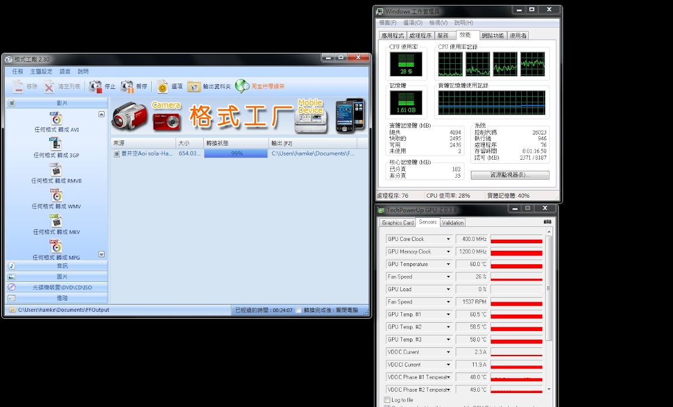Viewport: 673px width, 407px height.
Task: Click the 來源 column header
Action: click(143, 143)
